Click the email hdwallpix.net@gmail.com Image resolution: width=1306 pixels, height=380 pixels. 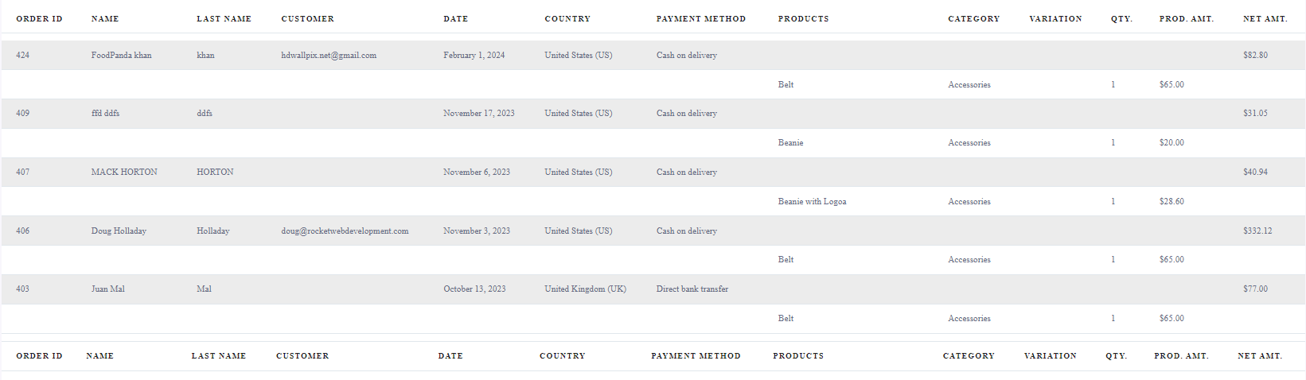coord(329,55)
